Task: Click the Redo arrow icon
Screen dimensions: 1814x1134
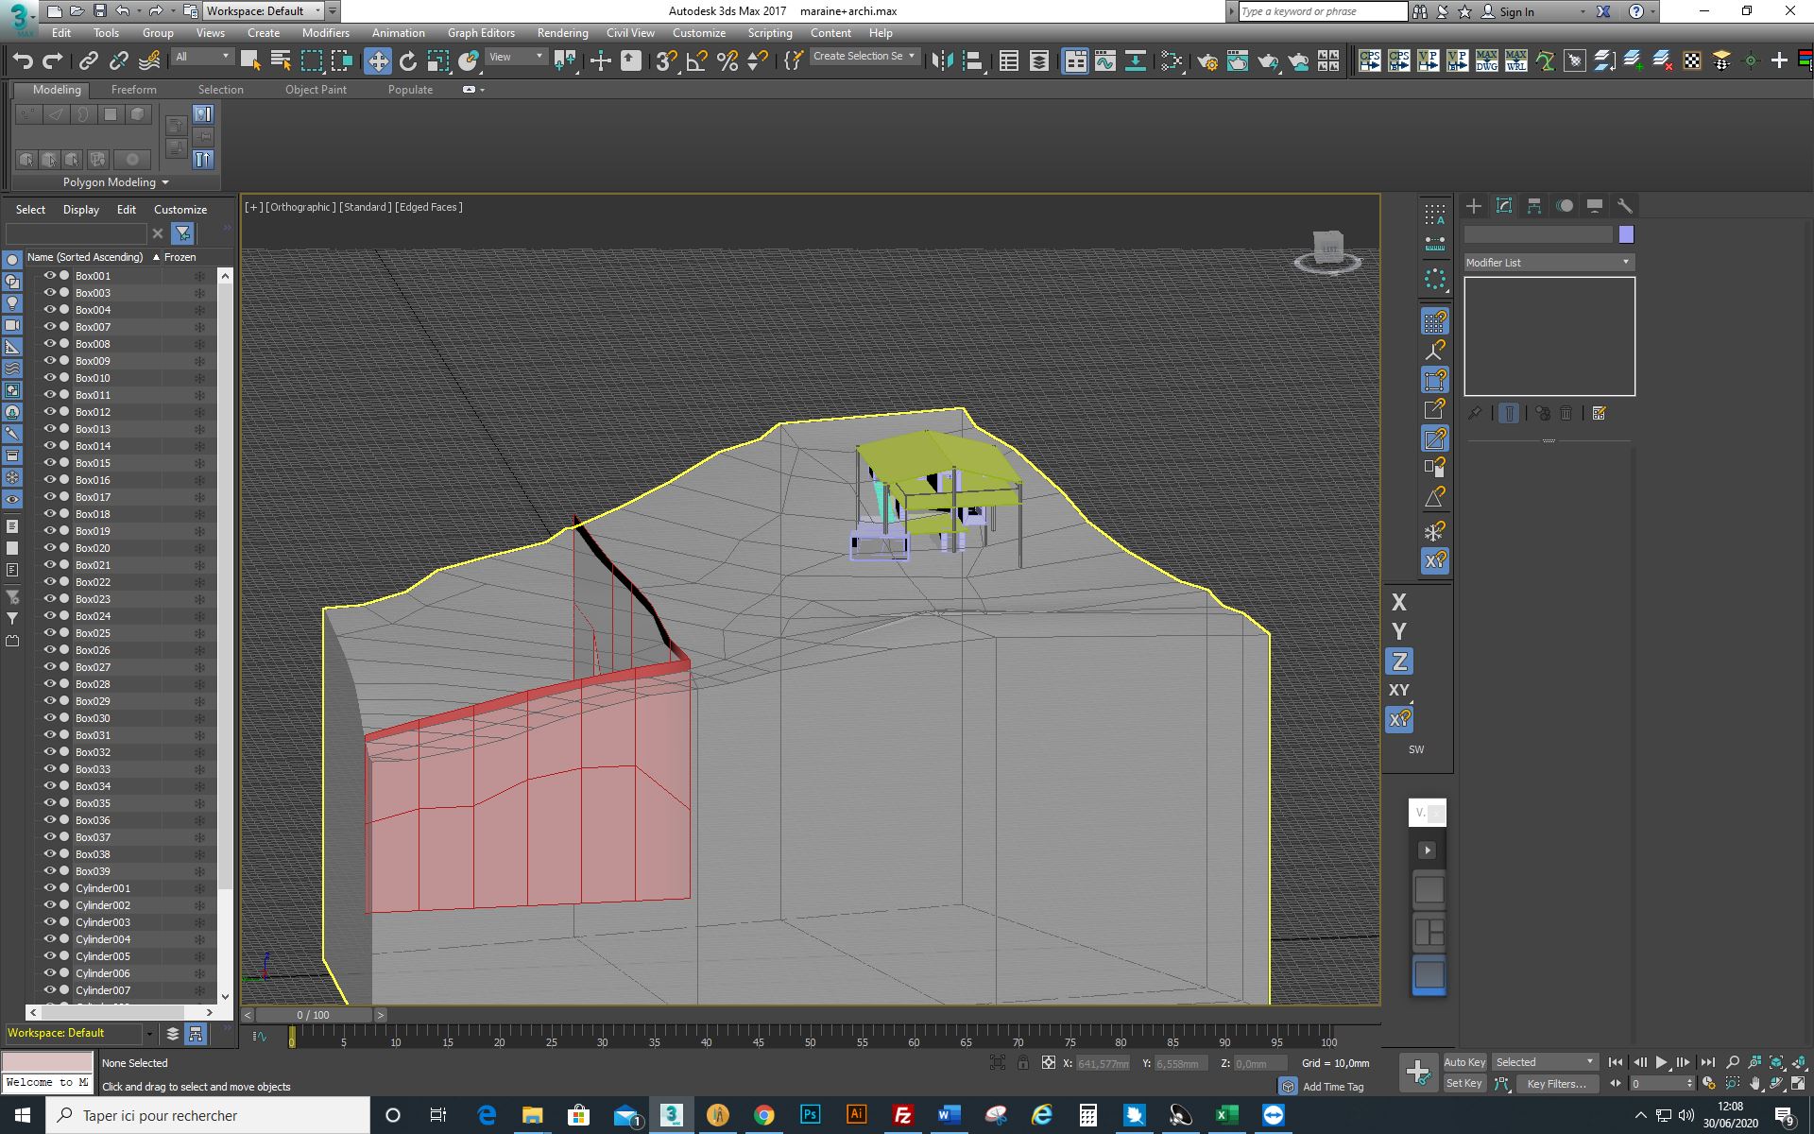Action: [53, 60]
